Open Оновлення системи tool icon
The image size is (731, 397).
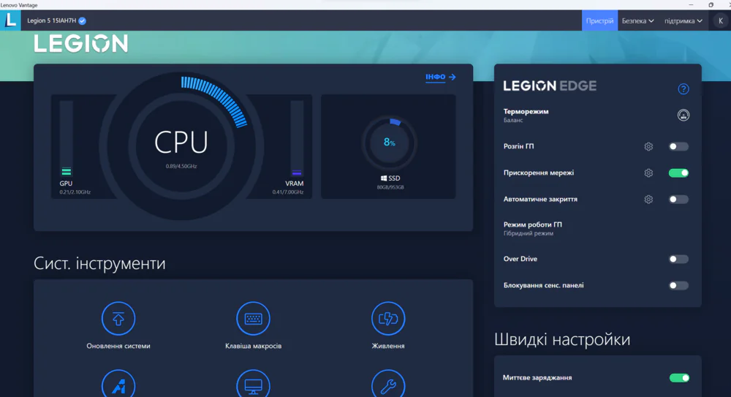[x=118, y=319]
